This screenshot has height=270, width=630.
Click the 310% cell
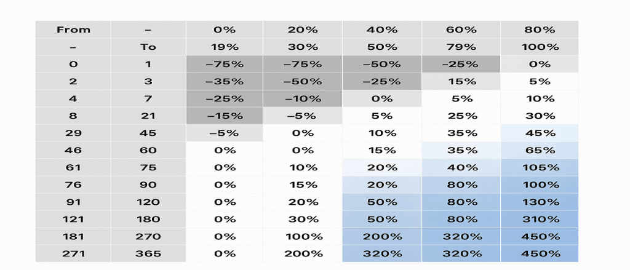[540, 219]
